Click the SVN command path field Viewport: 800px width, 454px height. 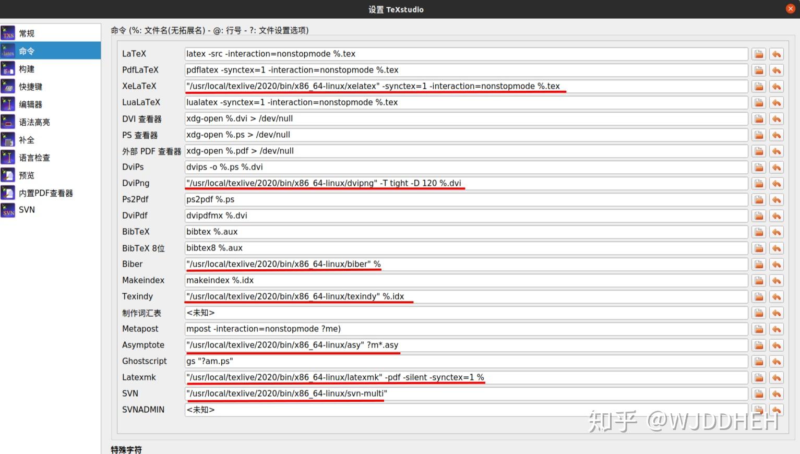[467, 393]
